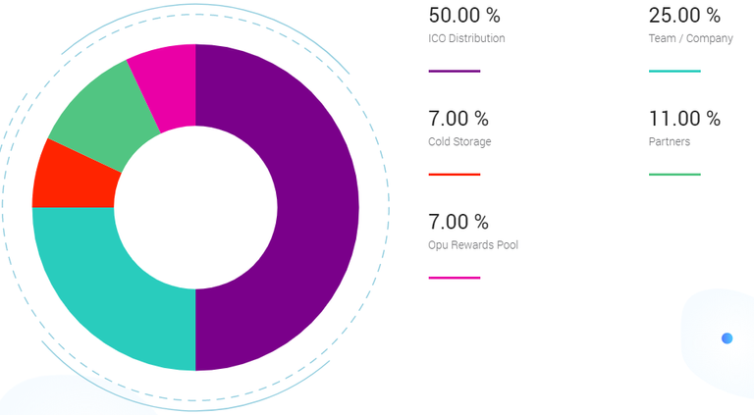Click the Opu Rewards Pool legend label
This screenshot has width=754, height=415.
pos(473,245)
